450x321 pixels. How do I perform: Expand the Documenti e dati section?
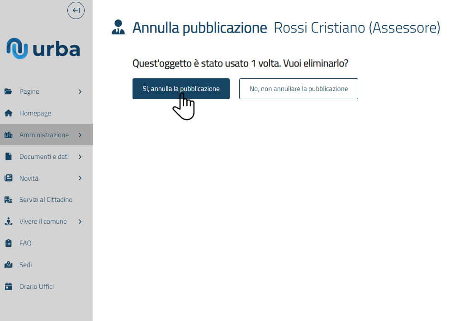coord(80,156)
